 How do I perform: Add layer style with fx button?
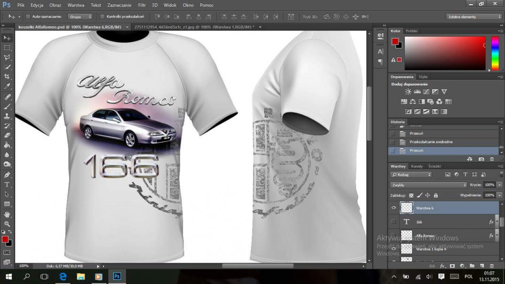[442, 266]
